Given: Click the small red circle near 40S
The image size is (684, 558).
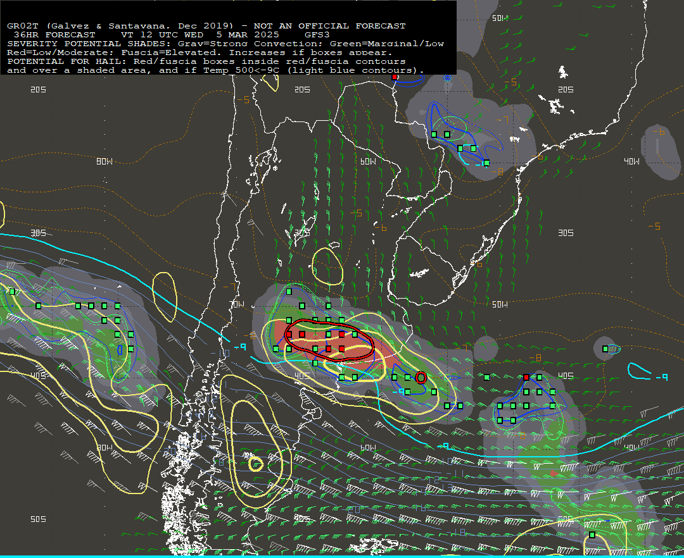Looking at the screenshot, I should tap(421, 377).
